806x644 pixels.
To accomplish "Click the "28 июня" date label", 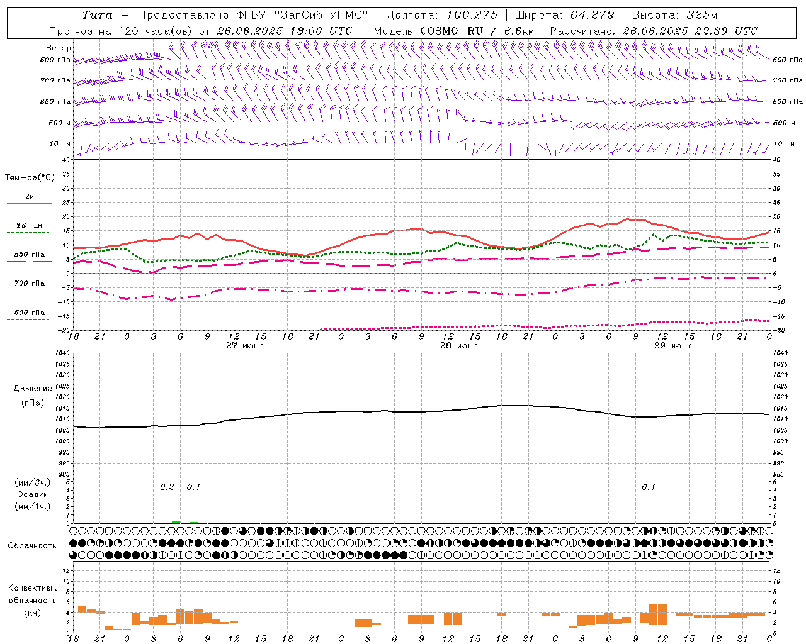I will (x=459, y=346).
